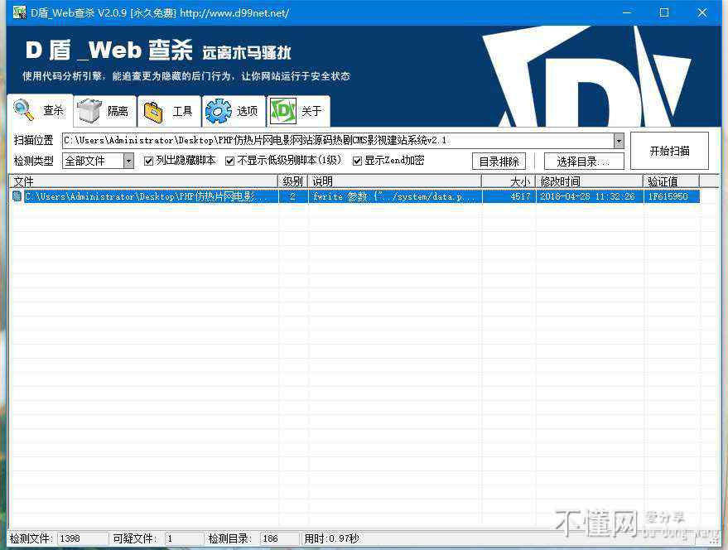This screenshot has height=550, width=728.
Task: Click the magnifier icon on 查杀 tab
Action: tap(24, 110)
